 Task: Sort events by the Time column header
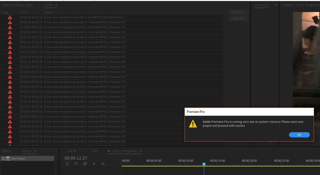[23, 12]
